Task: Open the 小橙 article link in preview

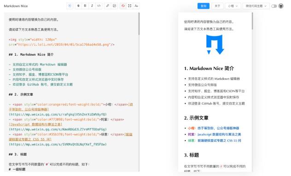Action: coord(218,128)
